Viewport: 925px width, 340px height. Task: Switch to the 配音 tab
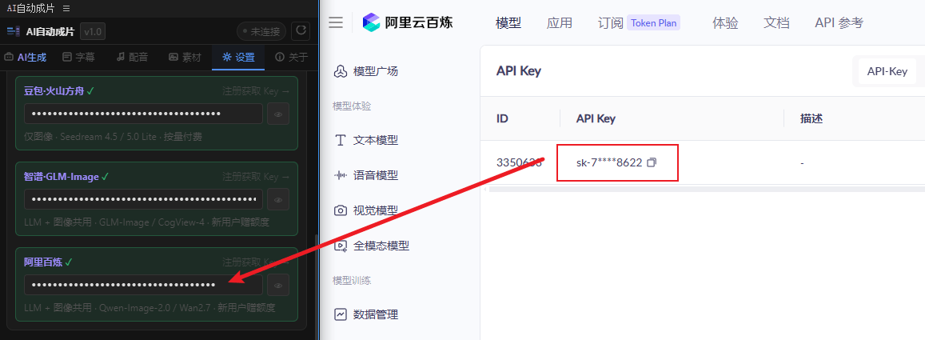[x=132, y=58]
